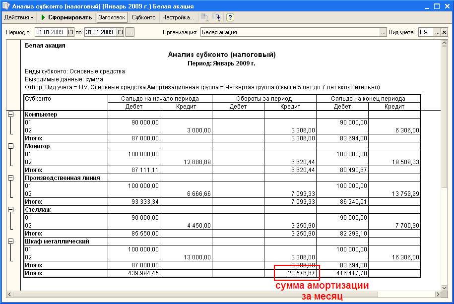Select the cell with value 6 620,44 in row 02

pyautogui.click(x=290, y=162)
